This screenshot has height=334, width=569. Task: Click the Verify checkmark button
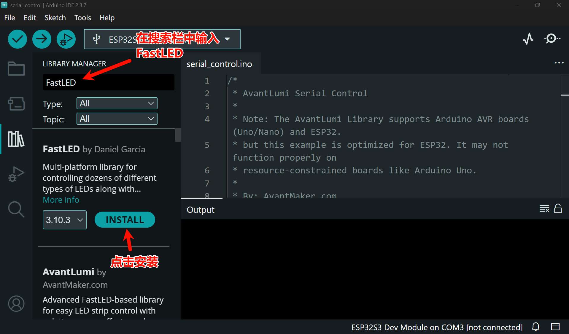pos(18,39)
